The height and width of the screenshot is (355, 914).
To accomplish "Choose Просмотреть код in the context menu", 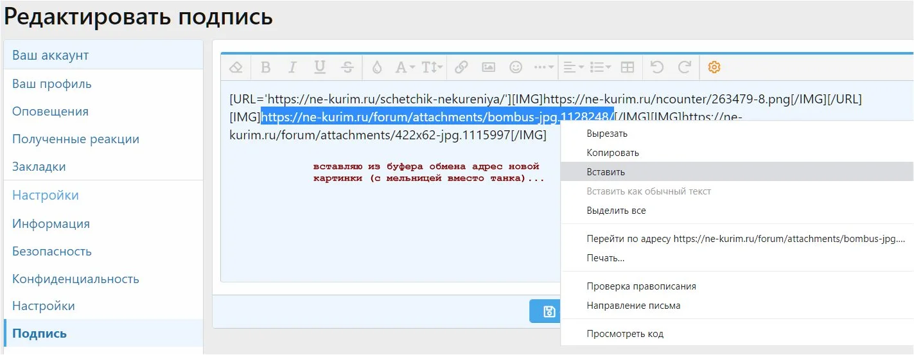I will coord(737,334).
